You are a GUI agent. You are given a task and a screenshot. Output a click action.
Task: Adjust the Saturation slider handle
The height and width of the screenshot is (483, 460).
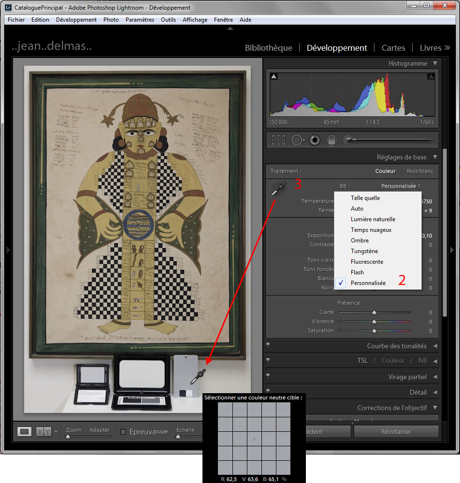coord(374,331)
